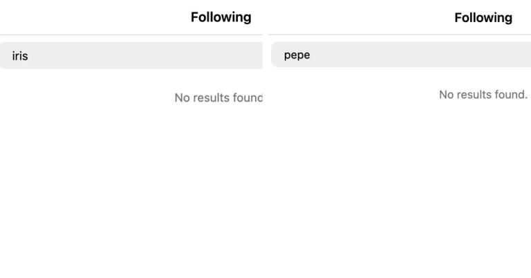Place cursor after "pepe" search text
531x278 pixels.
pyautogui.click(x=311, y=55)
